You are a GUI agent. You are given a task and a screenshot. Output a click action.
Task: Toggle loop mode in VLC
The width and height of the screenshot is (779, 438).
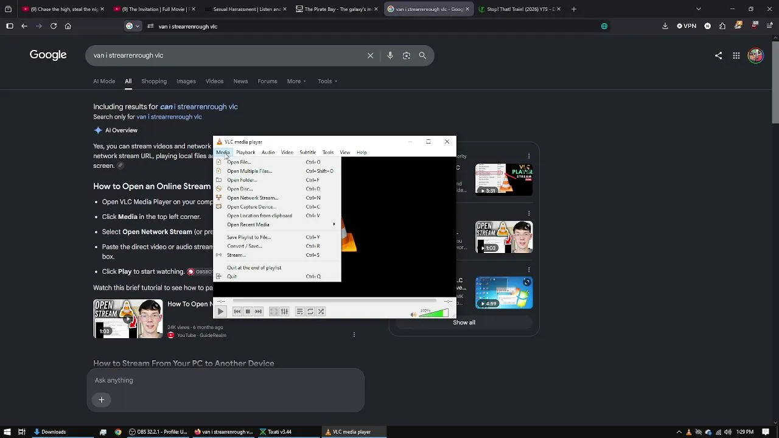point(310,311)
